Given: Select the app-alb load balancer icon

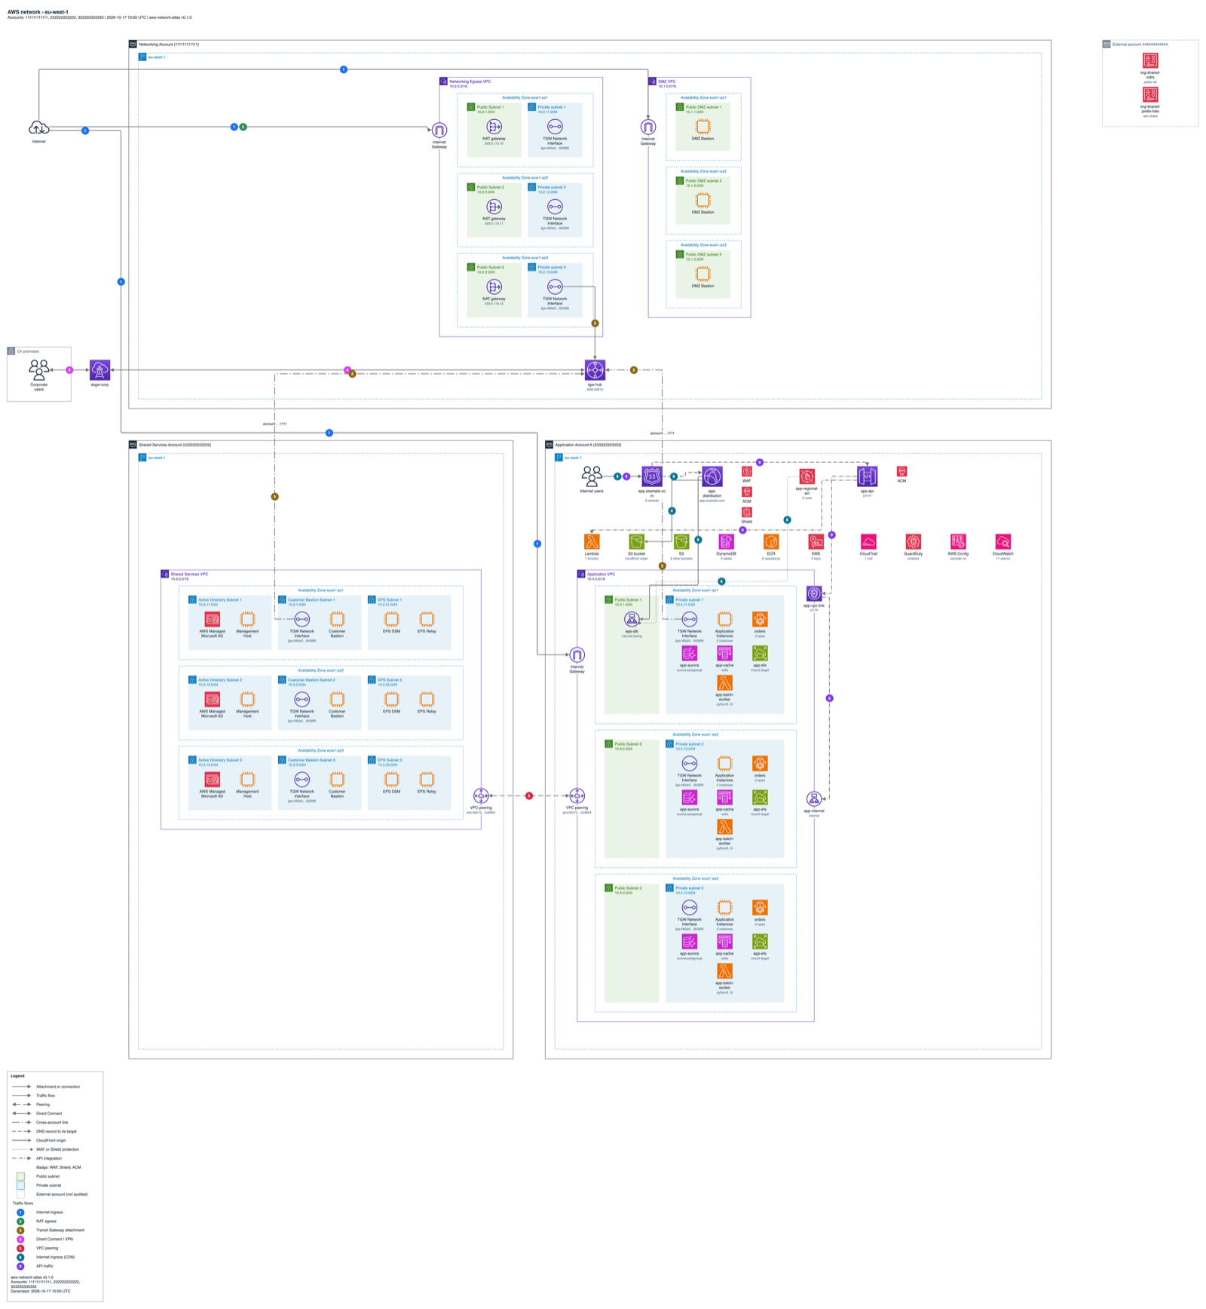Looking at the screenshot, I should [x=632, y=619].
